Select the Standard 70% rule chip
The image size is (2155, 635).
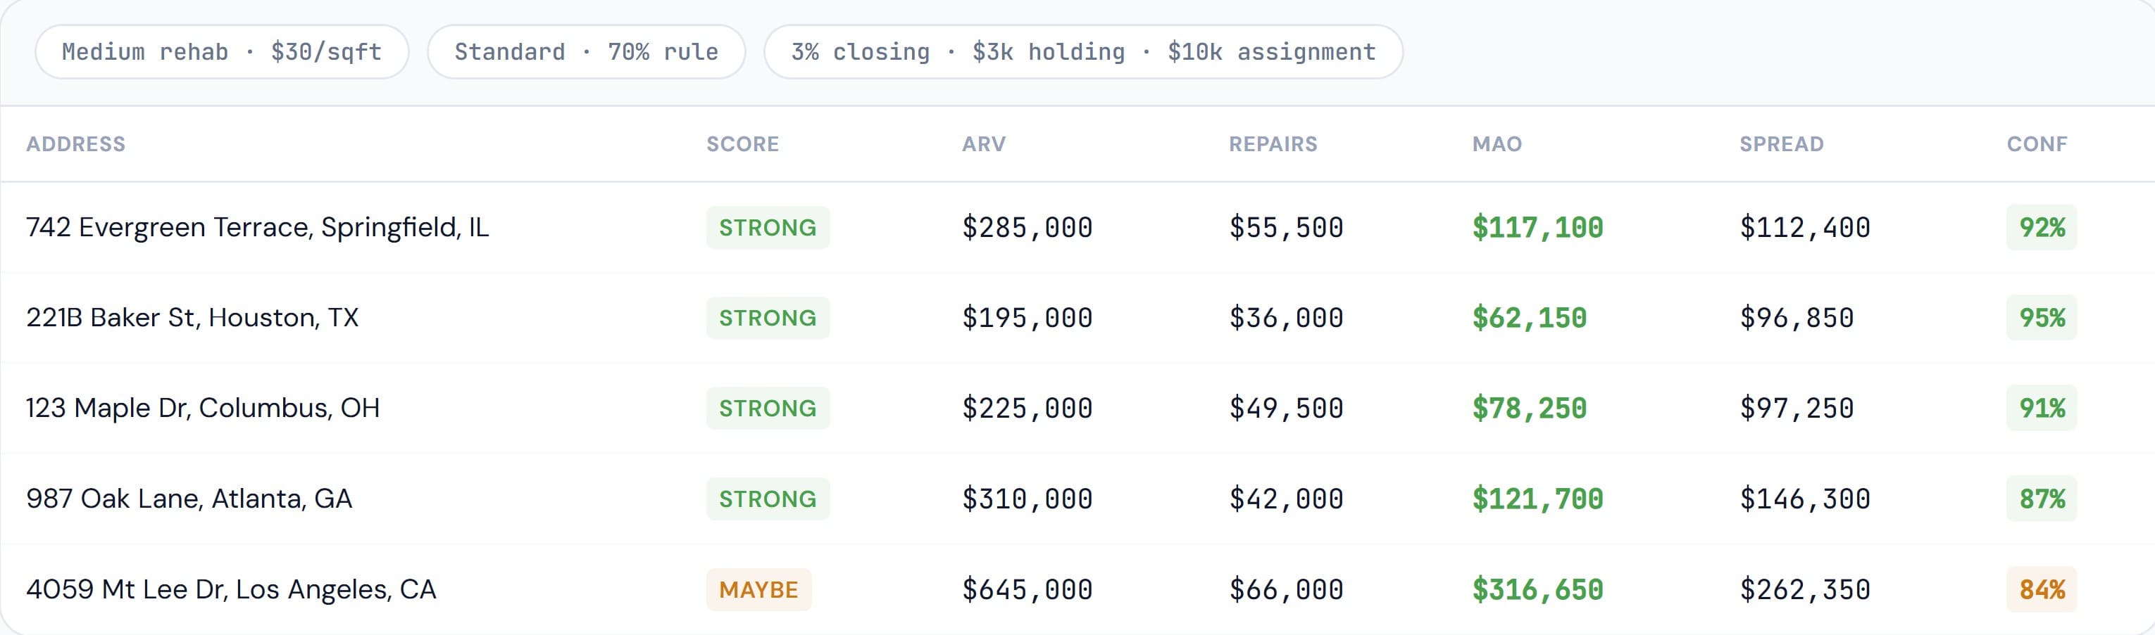(x=586, y=51)
